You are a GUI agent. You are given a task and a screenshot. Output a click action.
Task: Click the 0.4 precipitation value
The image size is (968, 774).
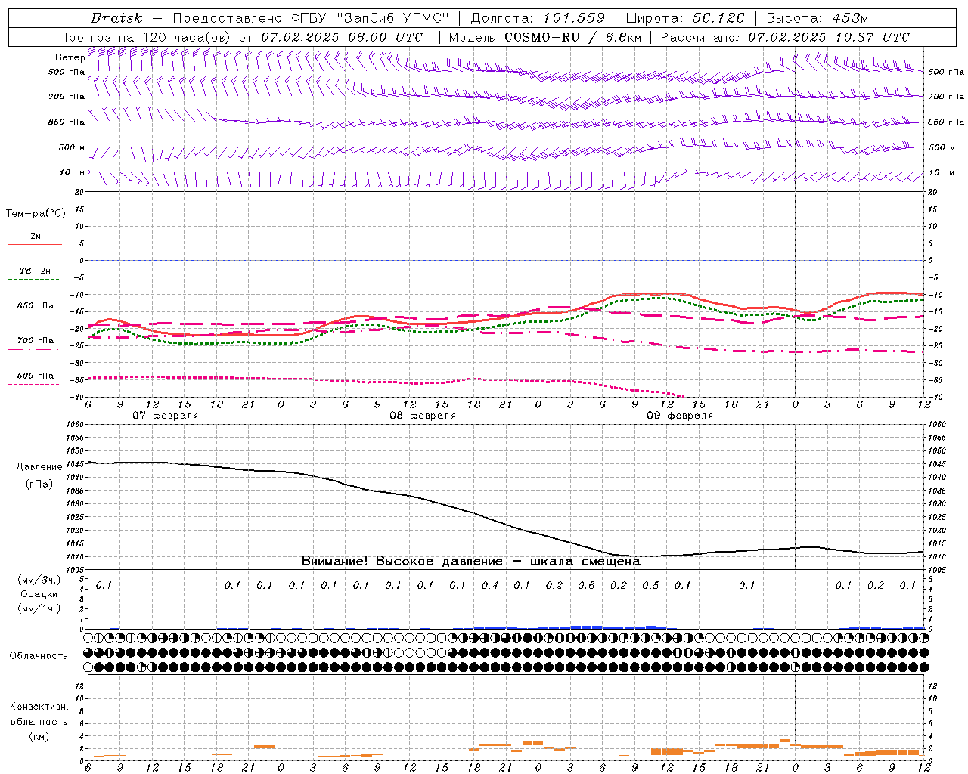(490, 585)
